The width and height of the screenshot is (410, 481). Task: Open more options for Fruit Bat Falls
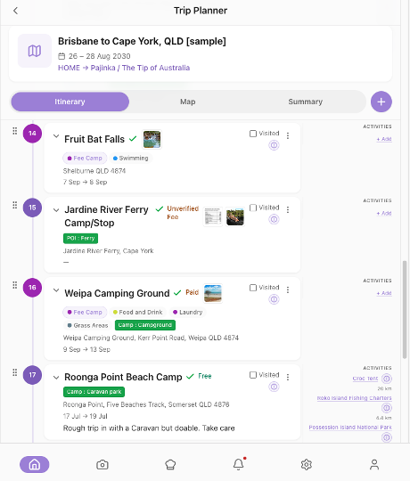[x=288, y=135]
